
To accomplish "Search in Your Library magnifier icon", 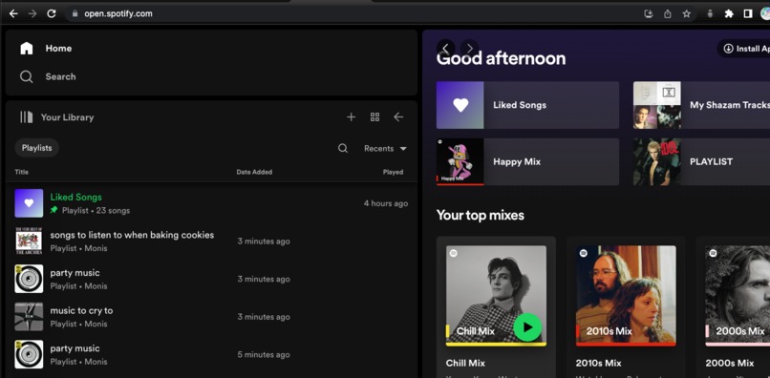I will (x=343, y=148).
